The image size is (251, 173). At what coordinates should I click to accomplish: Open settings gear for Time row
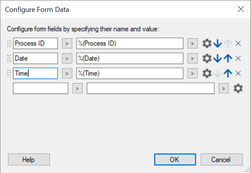[x=207, y=73]
